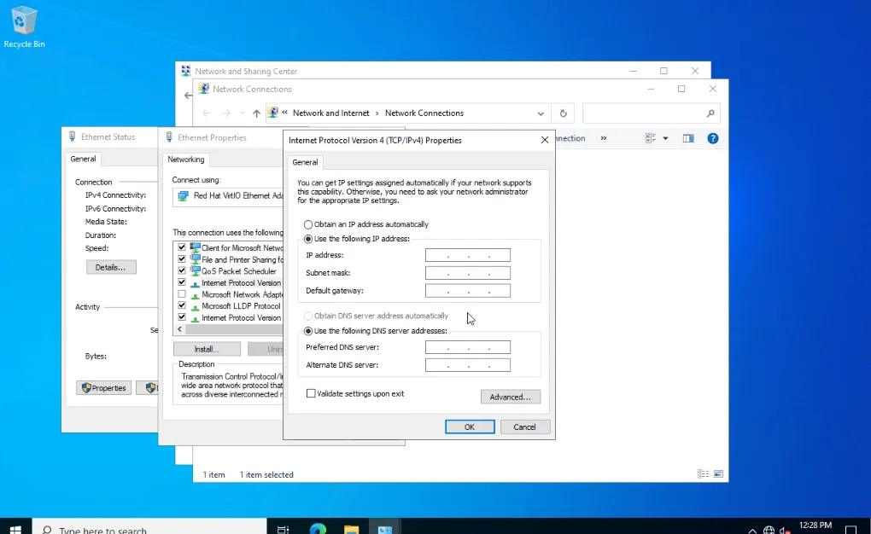Open Help via the blue question mark icon
Viewport: 871px width, 534px height.
(x=712, y=137)
